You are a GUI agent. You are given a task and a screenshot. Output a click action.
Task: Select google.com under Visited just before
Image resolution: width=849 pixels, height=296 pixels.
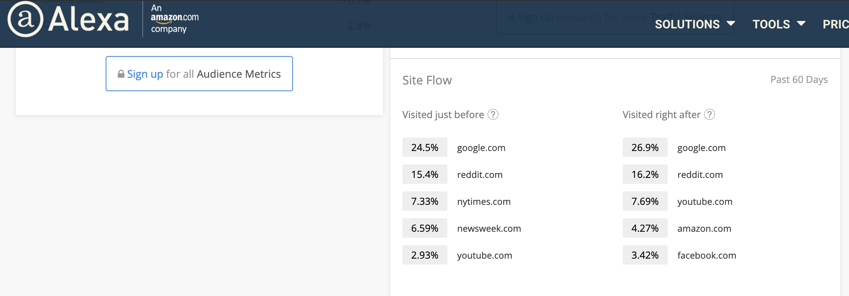point(481,148)
